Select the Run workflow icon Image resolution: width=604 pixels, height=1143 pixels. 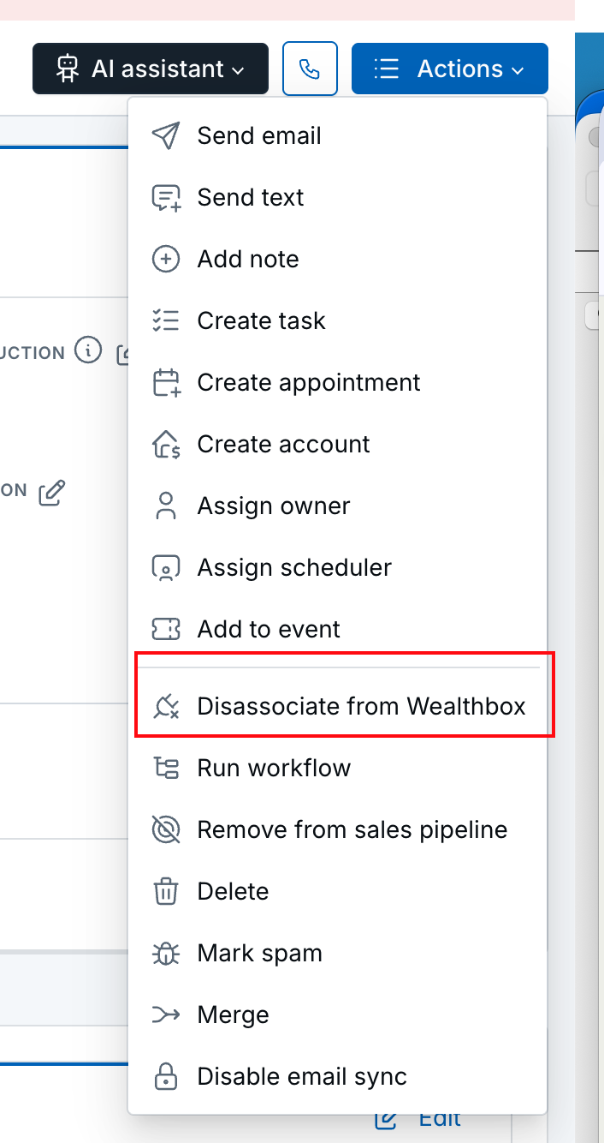coord(166,768)
